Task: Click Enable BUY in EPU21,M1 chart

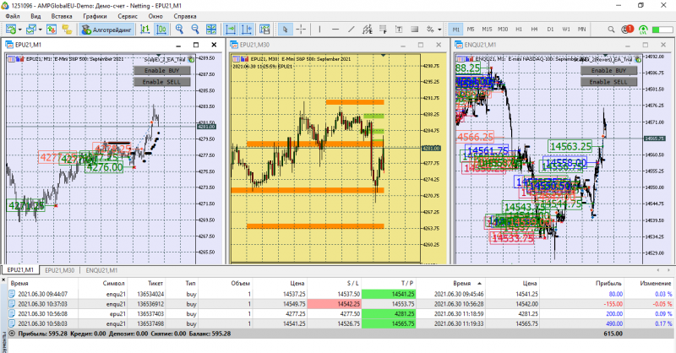Action: click(x=161, y=70)
